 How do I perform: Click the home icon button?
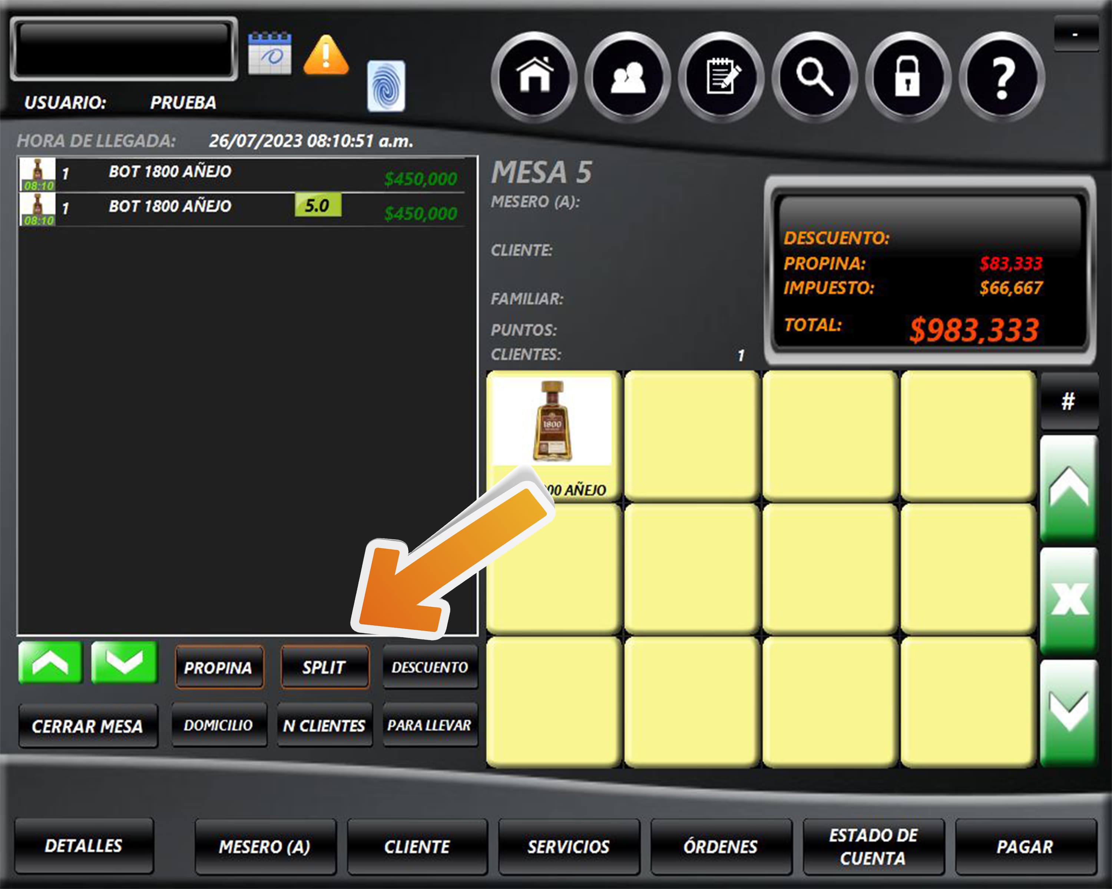point(534,76)
